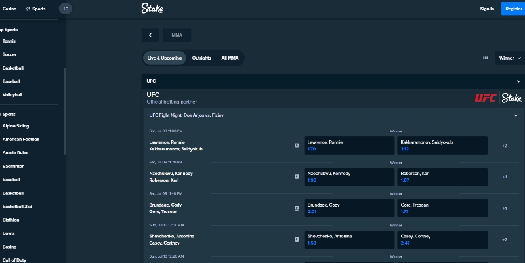Open the Casino section
Screen dimensions: 525x263
point(9,9)
